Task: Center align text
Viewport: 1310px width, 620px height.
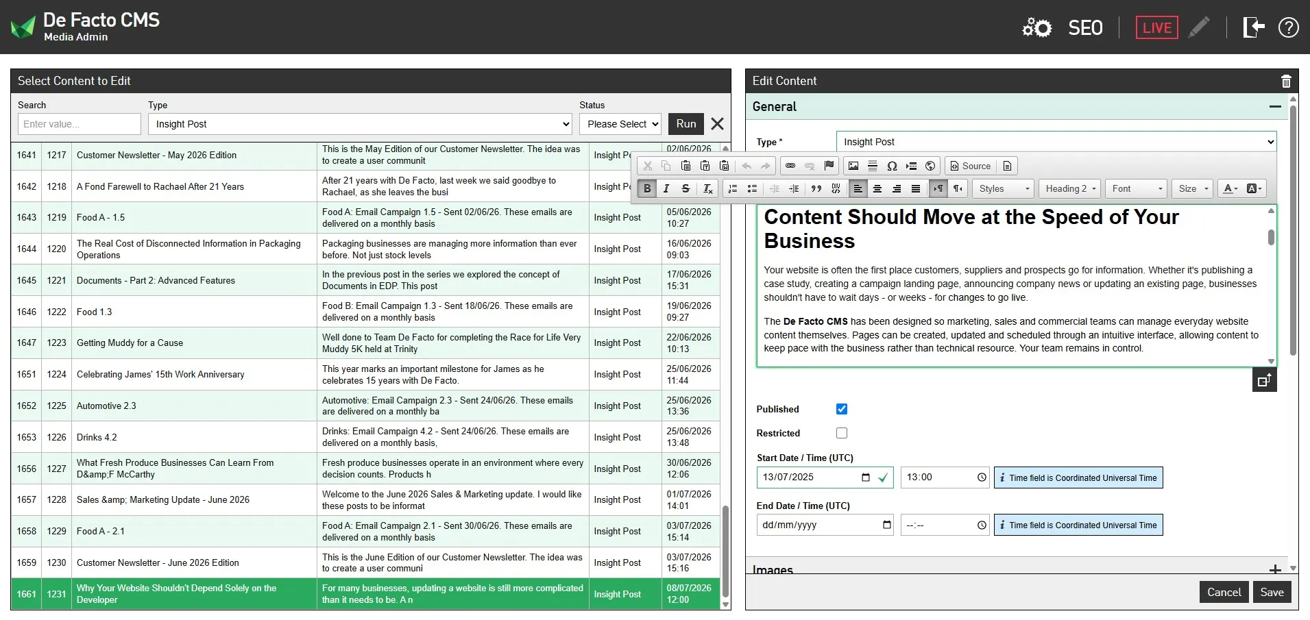Action: click(x=877, y=189)
